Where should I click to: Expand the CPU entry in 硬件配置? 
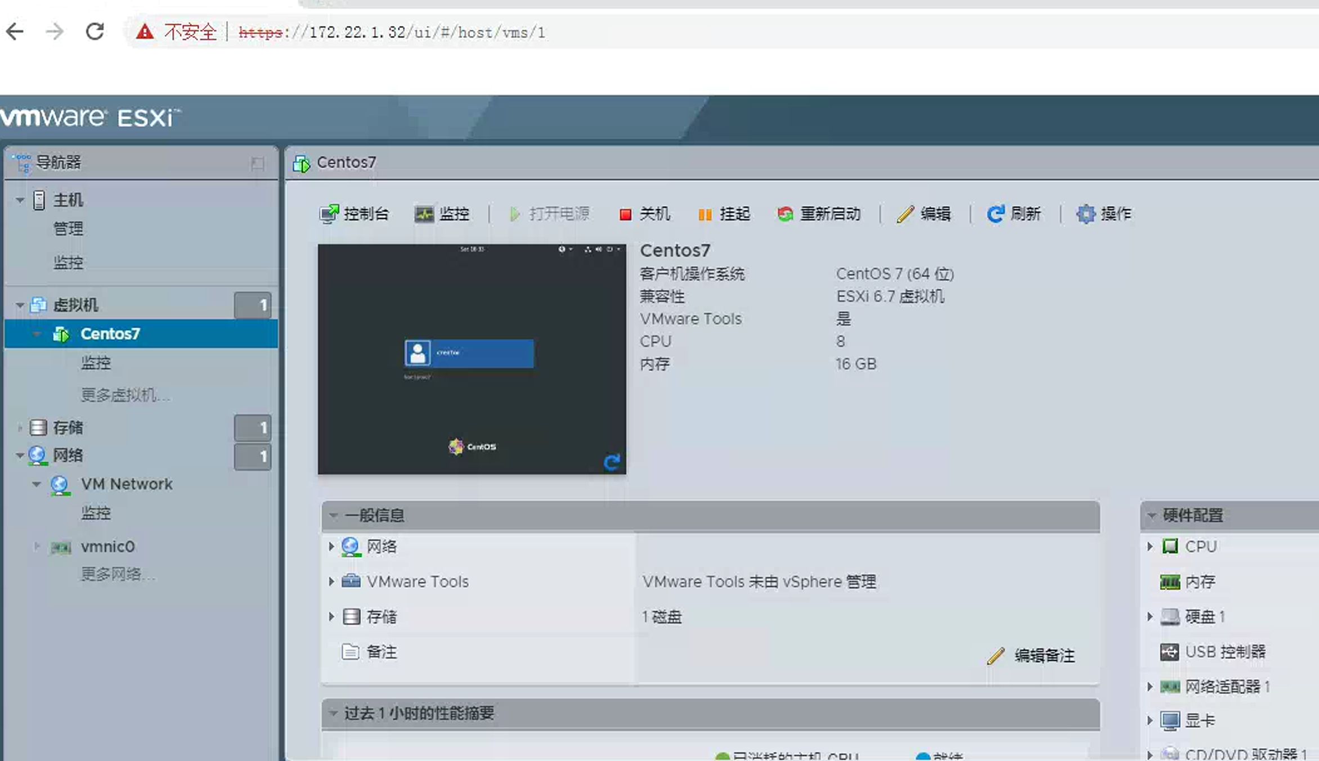coord(1151,546)
